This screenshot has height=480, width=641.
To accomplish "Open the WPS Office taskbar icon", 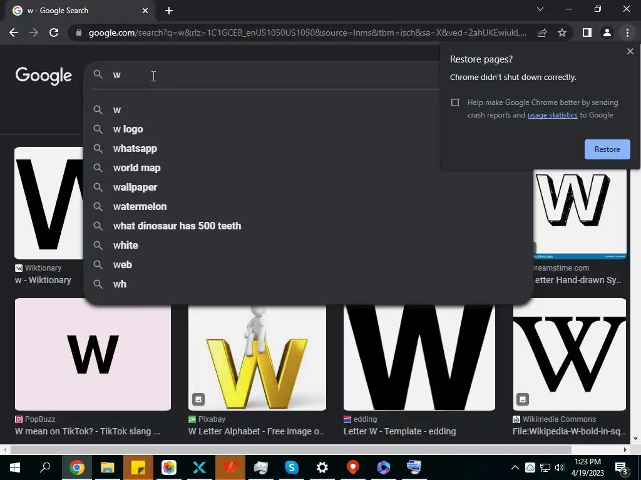I will point(230,467).
